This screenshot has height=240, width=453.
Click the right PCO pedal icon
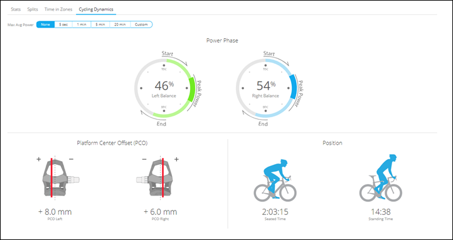tap(154, 177)
